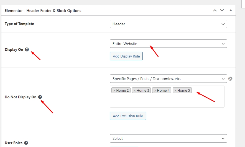Open the Specific Pages exclusion dropdown
Viewport: 245px width, 147px height.
coord(168,79)
